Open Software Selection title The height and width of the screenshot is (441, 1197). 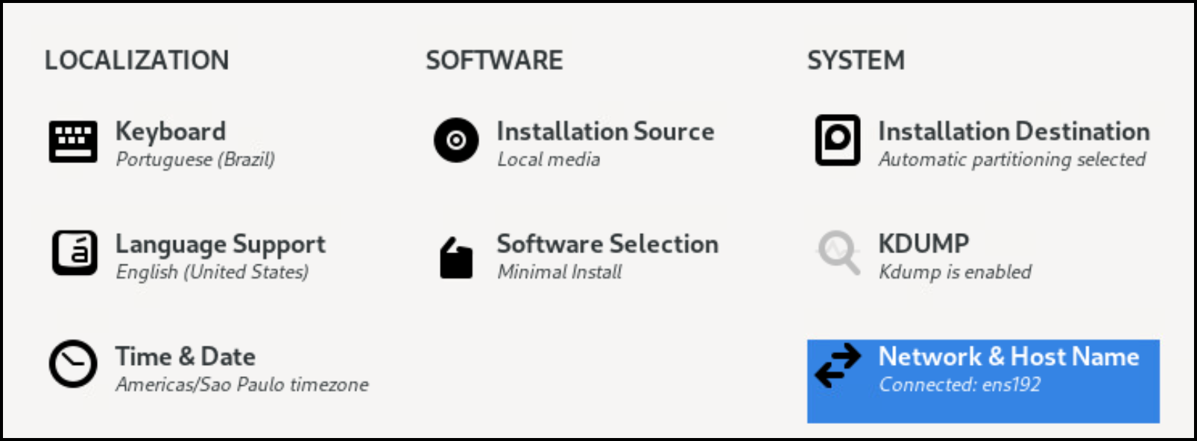607,244
